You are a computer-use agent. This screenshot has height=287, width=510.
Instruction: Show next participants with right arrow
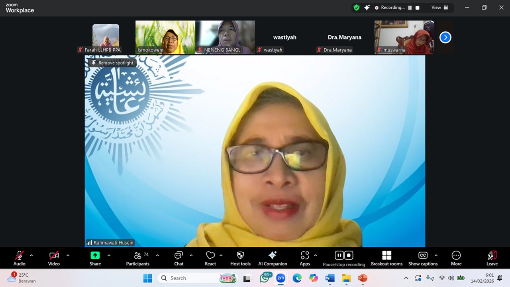tap(445, 37)
